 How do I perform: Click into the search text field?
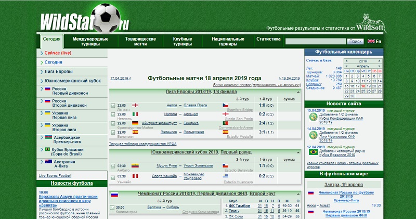tap(315, 41)
